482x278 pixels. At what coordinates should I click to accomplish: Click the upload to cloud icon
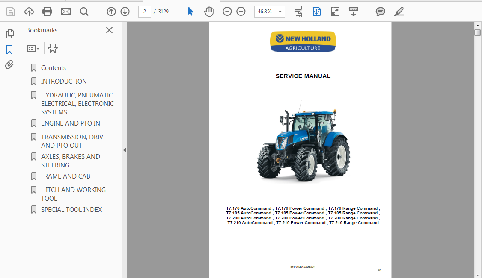pyautogui.click(x=29, y=12)
